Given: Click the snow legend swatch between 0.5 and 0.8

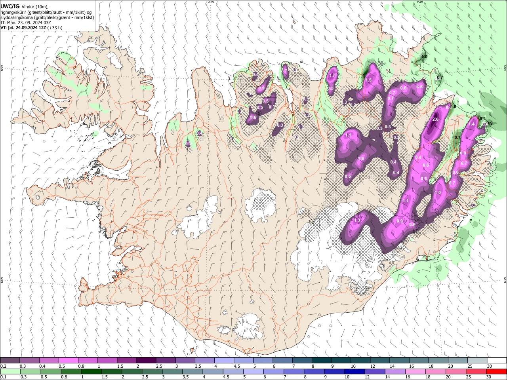Looking at the screenshot, I should (69, 360).
